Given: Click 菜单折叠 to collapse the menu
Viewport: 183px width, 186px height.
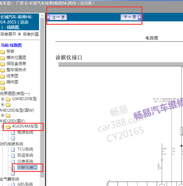Looking at the screenshot, I should coord(31,34).
